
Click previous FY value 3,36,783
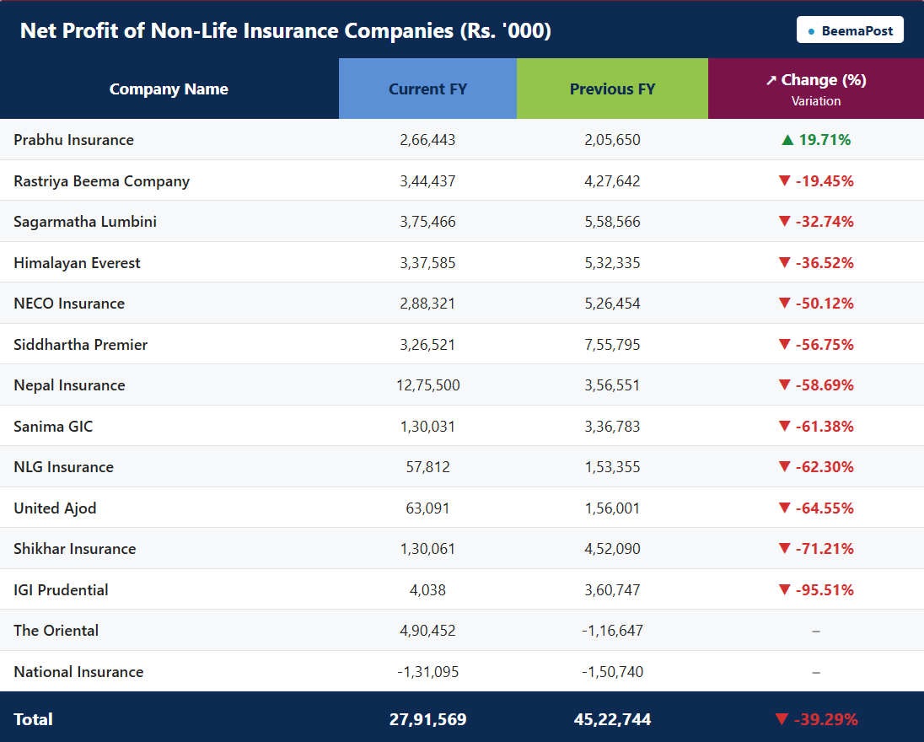pyautogui.click(x=612, y=426)
